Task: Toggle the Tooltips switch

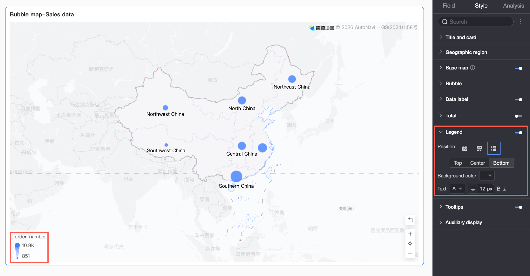Action: click(518, 207)
